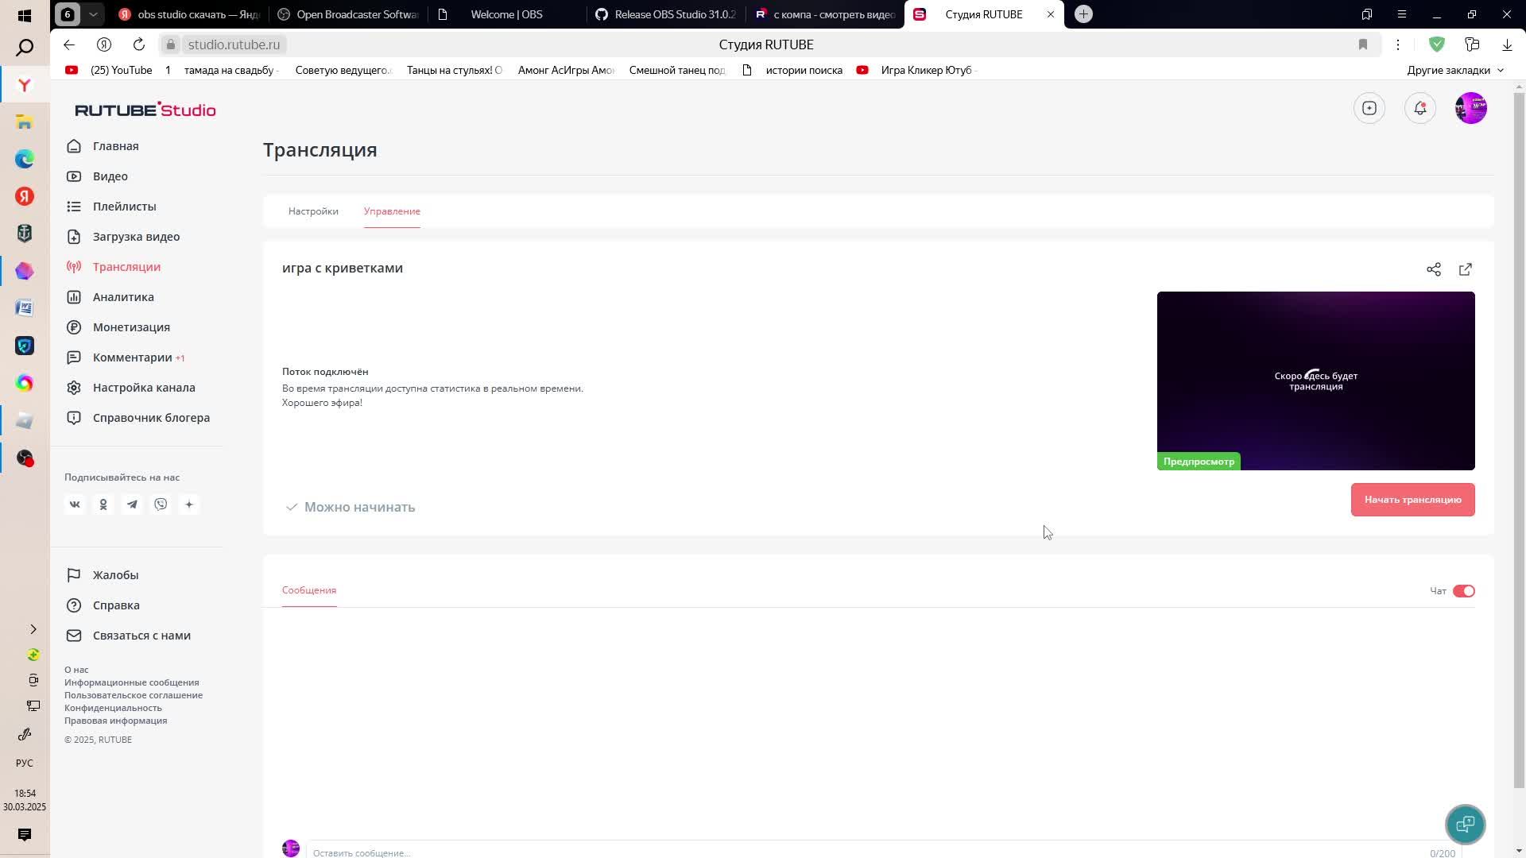1526x858 pixels.
Task: Click the browser bookmark page icon
Action: click(1362, 44)
